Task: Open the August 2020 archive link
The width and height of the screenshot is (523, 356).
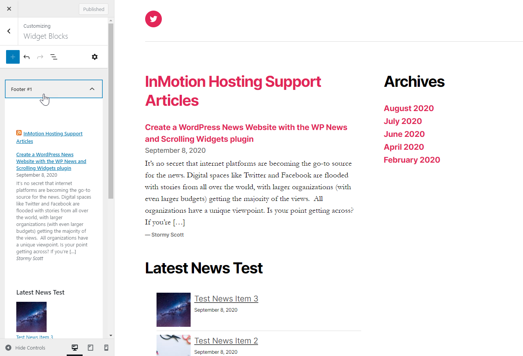Action: point(409,108)
